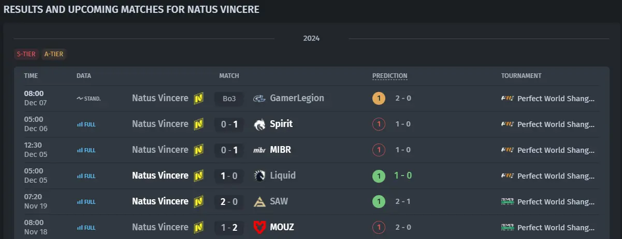
Task: Open the Bo3 match against GamerLegion
Action: click(229, 99)
